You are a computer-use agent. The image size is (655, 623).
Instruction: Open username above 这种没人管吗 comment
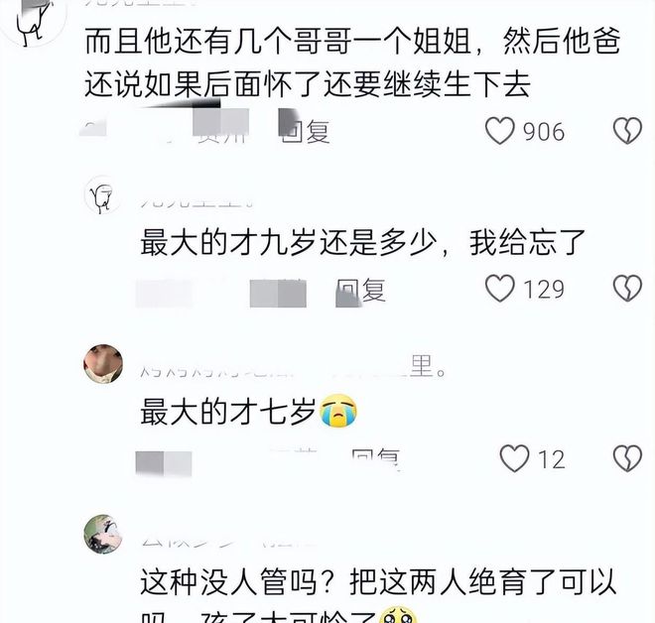(x=225, y=542)
